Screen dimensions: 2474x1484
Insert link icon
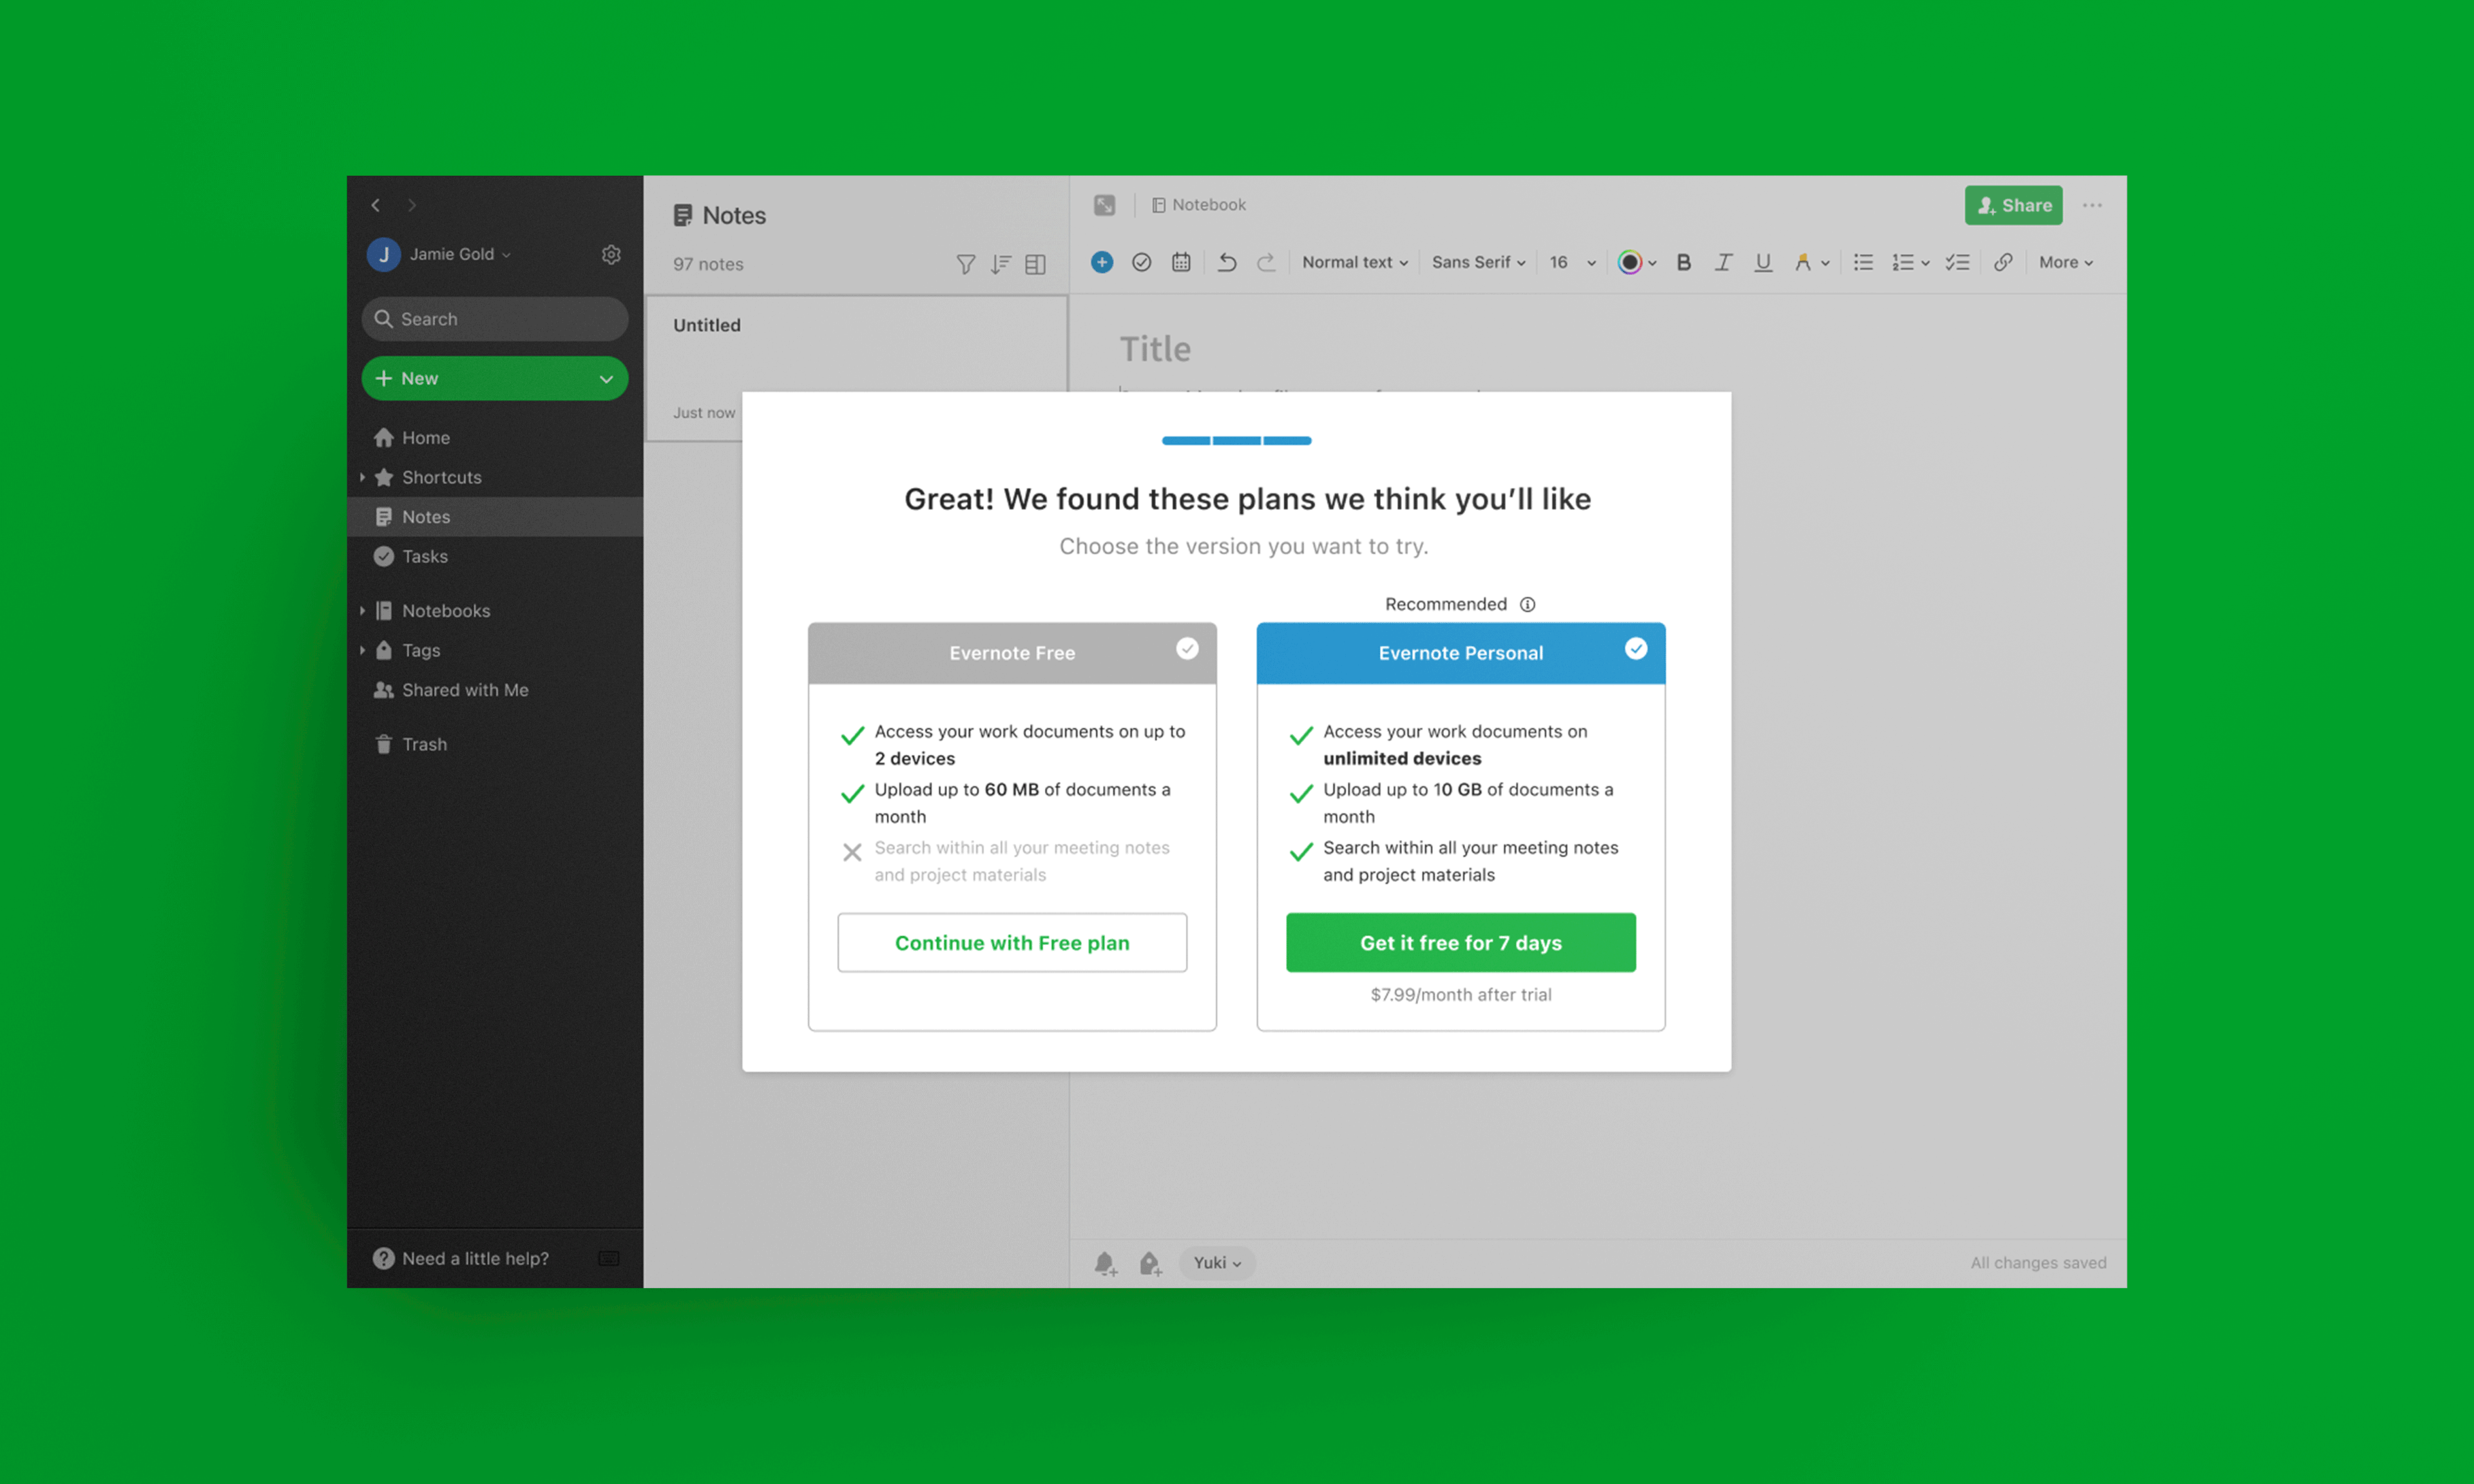pyautogui.click(x=2003, y=262)
